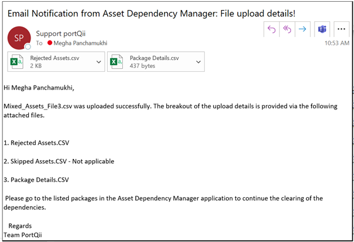Viewport: 354px width, 242px height.
Task: Click the presence indicator on the SP avatar
Action: pos(27,46)
